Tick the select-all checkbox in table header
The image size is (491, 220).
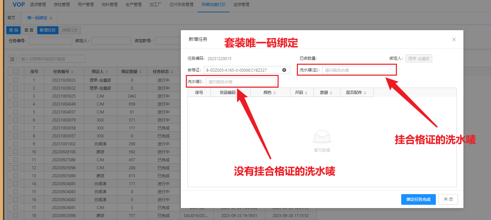pos(16,71)
